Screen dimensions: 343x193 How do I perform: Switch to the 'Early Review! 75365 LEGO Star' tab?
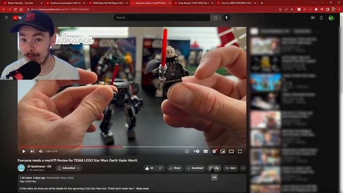click(193, 3)
